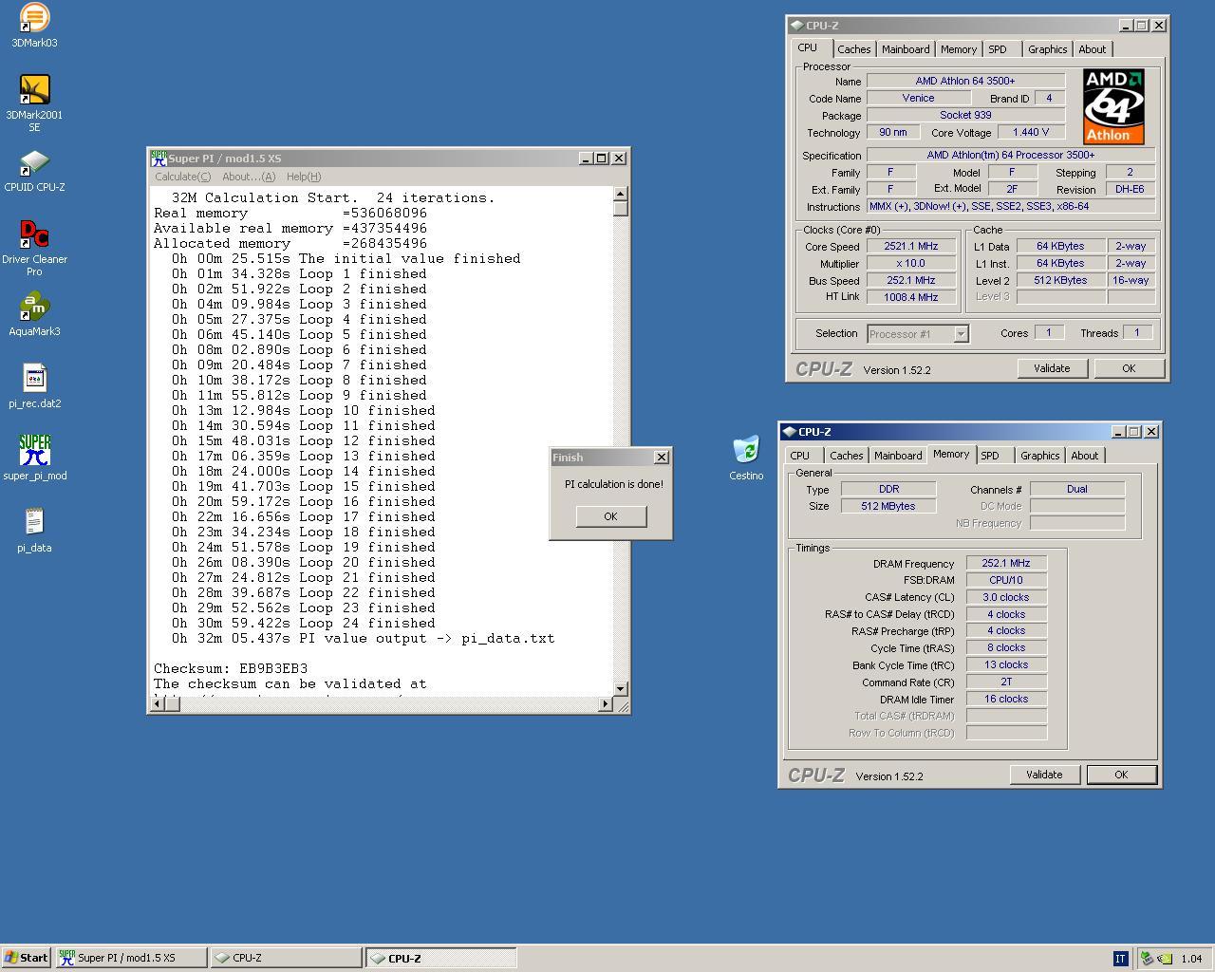The width and height of the screenshot is (1215, 972).
Task: Open Caches tab in lower CPU-Z
Action: (x=846, y=456)
